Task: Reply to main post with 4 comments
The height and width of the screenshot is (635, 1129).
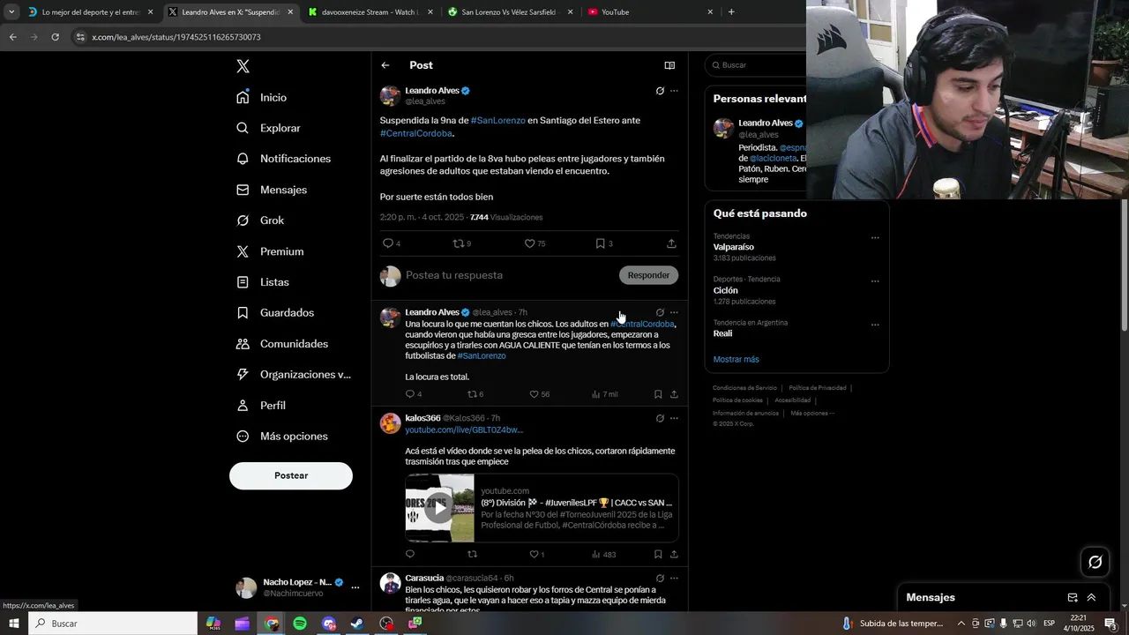Action: (391, 243)
